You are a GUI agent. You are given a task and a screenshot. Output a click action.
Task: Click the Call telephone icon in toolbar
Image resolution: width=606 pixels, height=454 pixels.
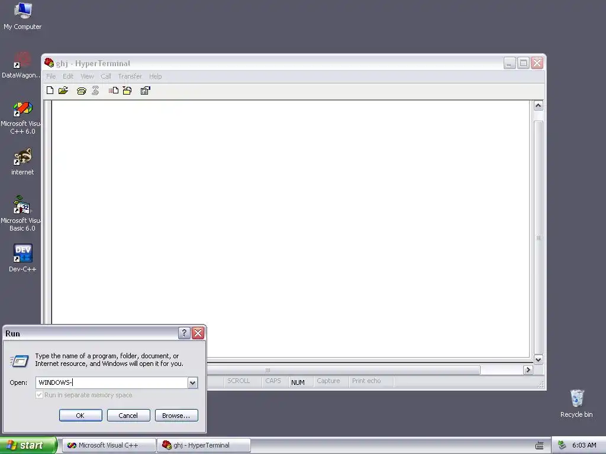(x=81, y=90)
